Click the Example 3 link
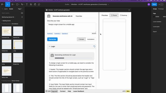Image resolution: width=166 pixels, height=93 pixels. [65, 34]
